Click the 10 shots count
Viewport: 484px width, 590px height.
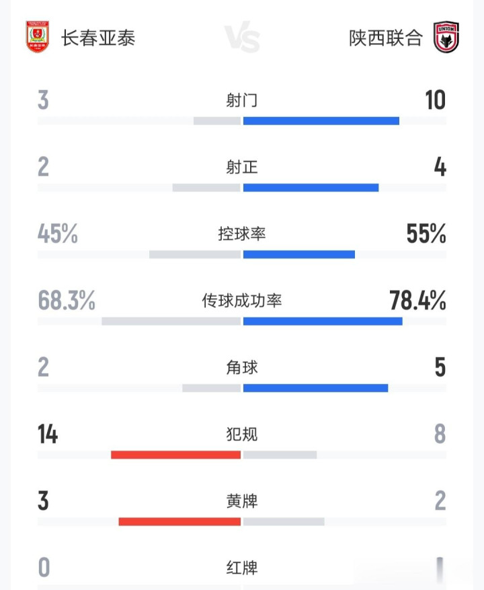(x=435, y=100)
